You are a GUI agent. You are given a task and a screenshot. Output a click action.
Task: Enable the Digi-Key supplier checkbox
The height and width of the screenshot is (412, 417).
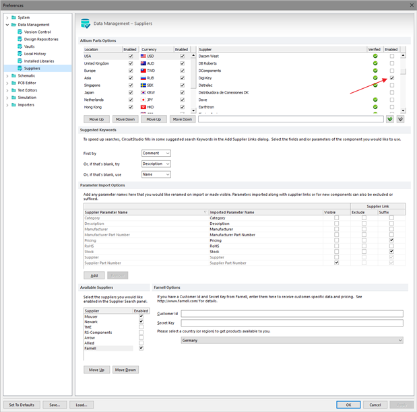392,78
